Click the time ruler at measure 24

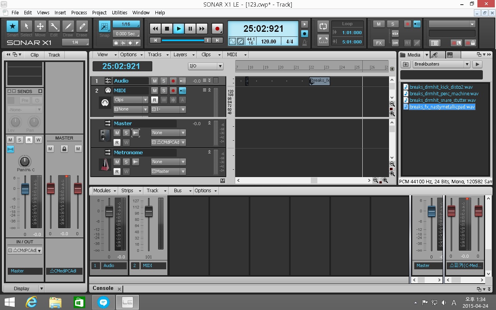pos(342,67)
